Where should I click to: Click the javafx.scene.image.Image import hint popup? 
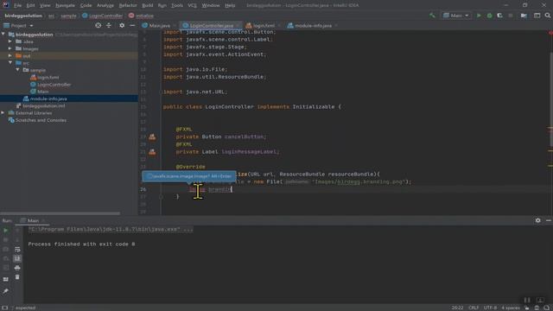click(189, 176)
